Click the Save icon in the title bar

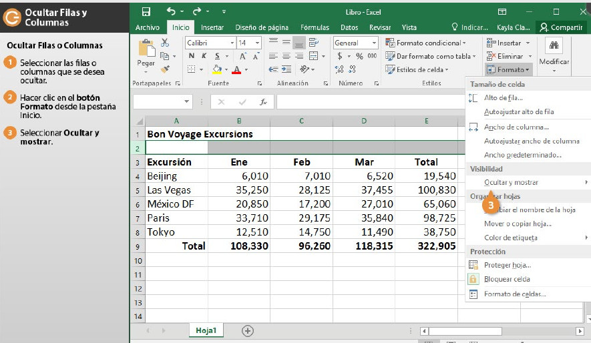click(146, 11)
